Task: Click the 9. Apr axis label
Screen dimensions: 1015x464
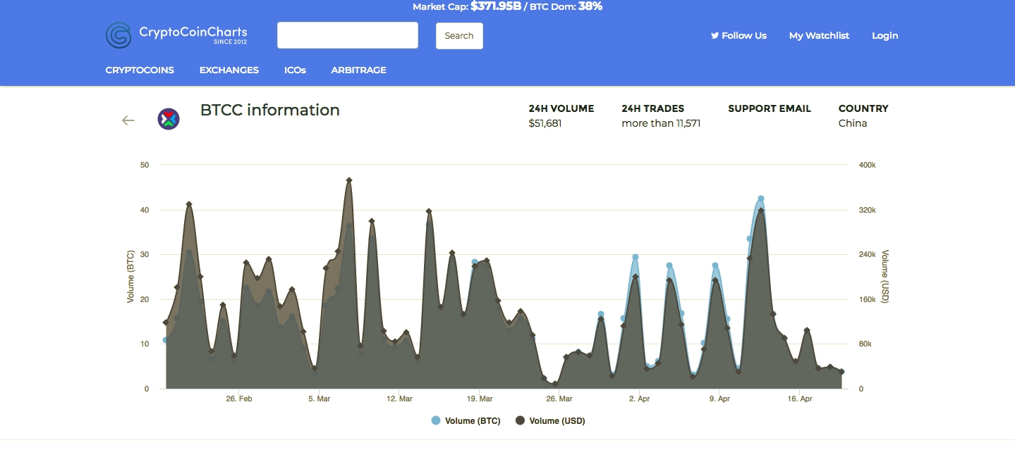Action: pos(719,399)
